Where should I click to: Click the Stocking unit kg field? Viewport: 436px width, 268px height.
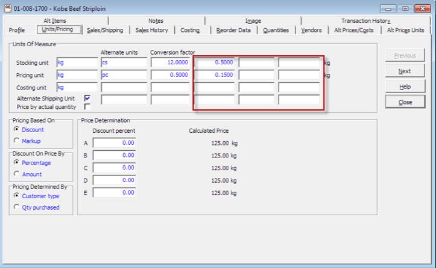pos(77,62)
